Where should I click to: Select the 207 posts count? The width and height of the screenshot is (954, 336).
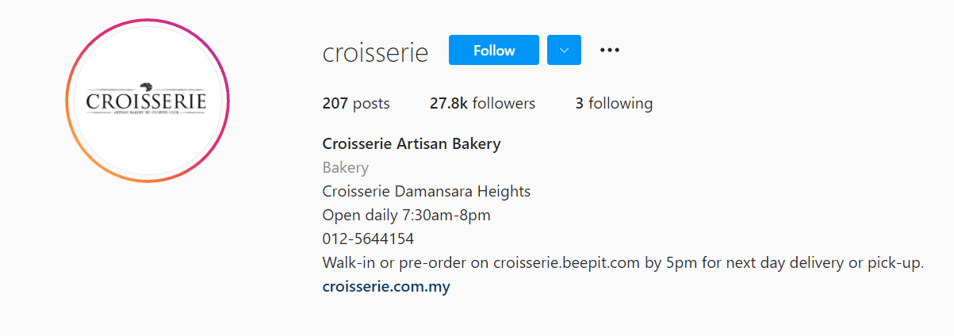pos(356,103)
